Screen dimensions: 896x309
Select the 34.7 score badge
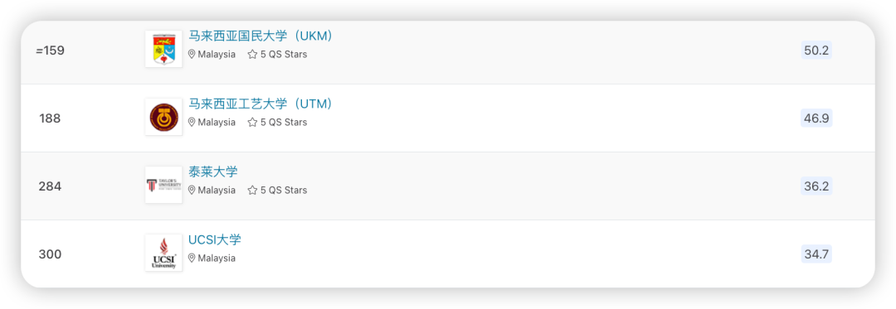[x=816, y=253]
